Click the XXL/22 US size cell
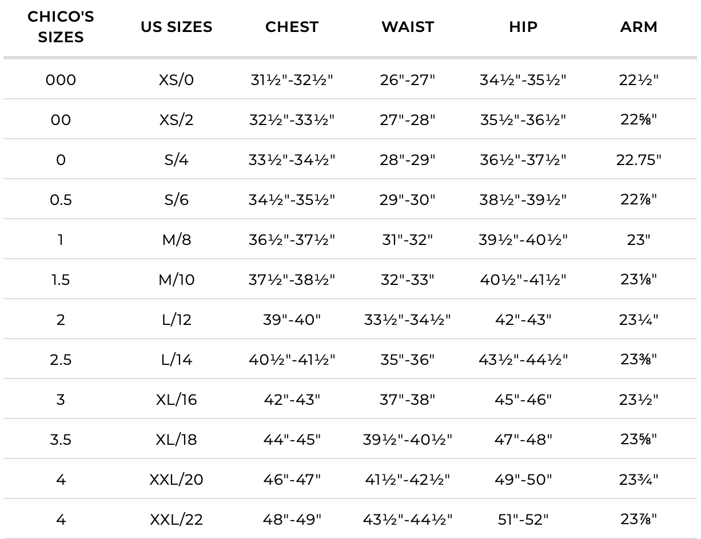Image resolution: width=701 pixels, height=539 pixels. 176,520
